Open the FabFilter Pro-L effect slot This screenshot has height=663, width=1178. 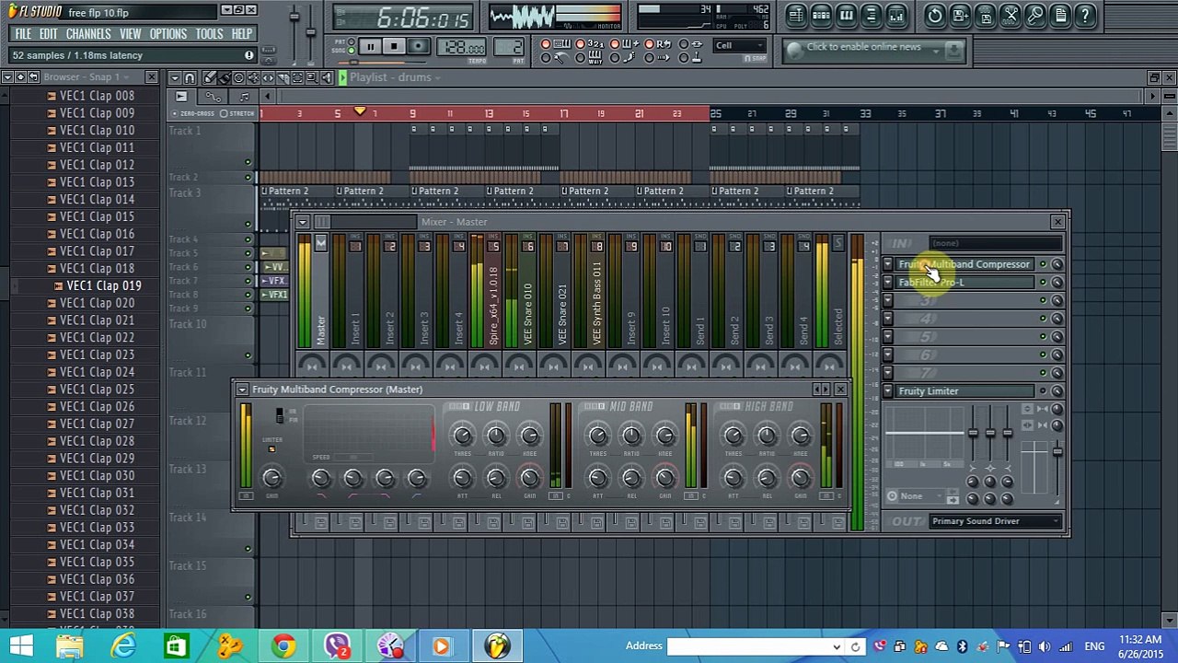[965, 283]
